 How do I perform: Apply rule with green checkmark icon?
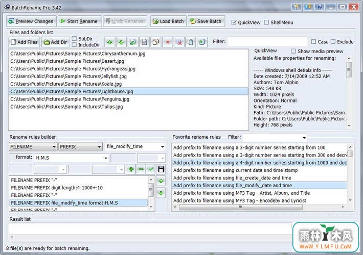151,169
